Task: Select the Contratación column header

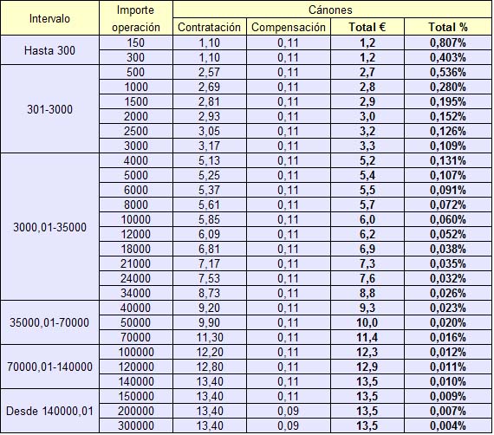Action: click(x=209, y=27)
